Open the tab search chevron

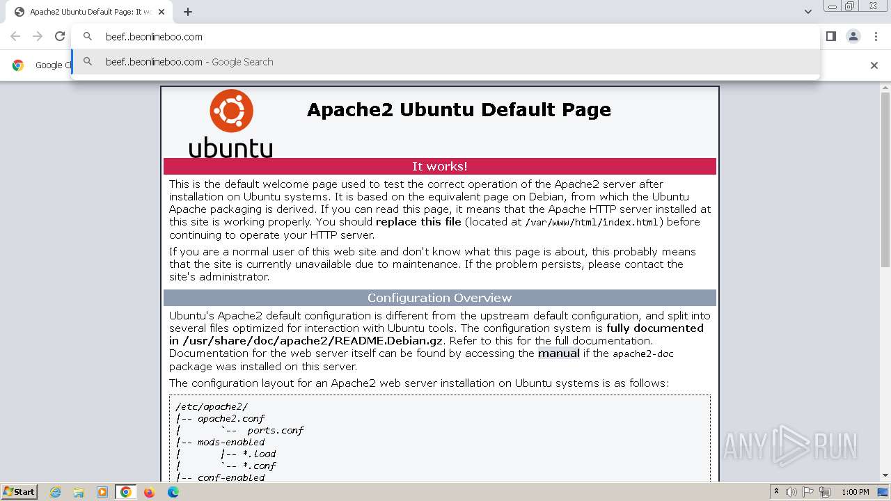tap(807, 12)
